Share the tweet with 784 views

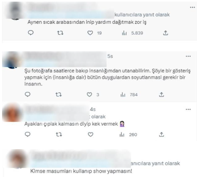click(x=161, y=95)
